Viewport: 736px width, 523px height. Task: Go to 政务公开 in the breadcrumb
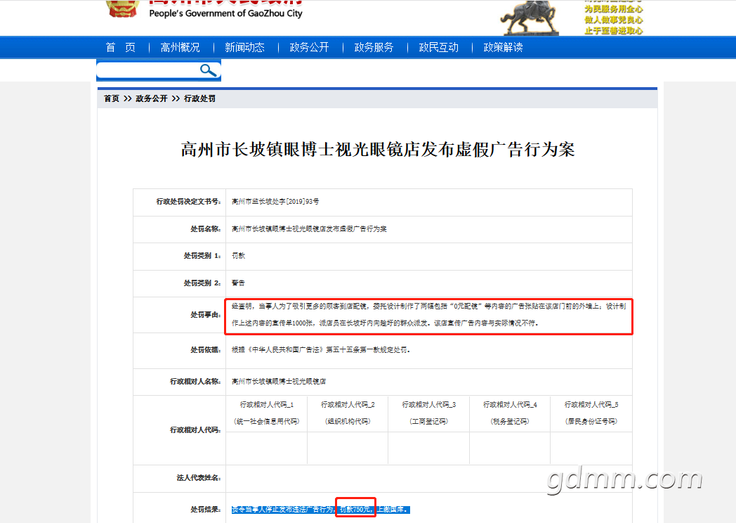tap(152, 98)
